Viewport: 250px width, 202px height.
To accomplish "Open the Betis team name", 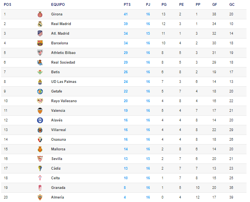I will [x=55, y=72].
